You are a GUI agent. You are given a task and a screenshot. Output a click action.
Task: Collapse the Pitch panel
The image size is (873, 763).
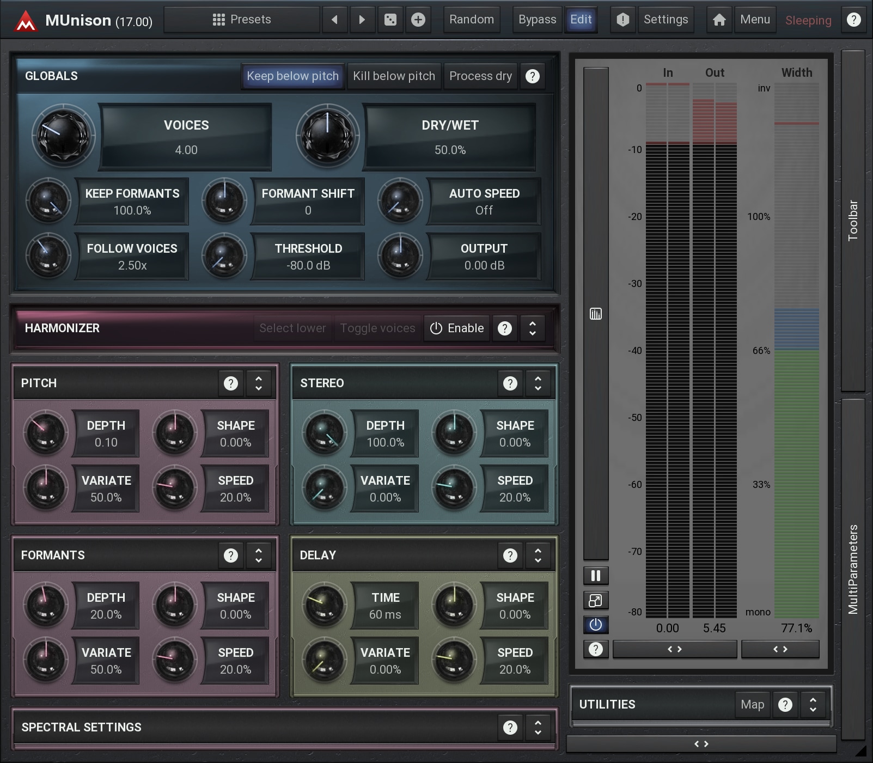[x=259, y=383]
